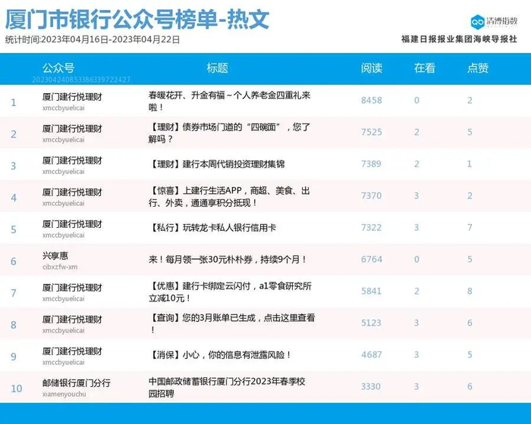The height and width of the screenshot is (424, 531).
Task: Click rank number 6
Action: [x=14, y=261]
